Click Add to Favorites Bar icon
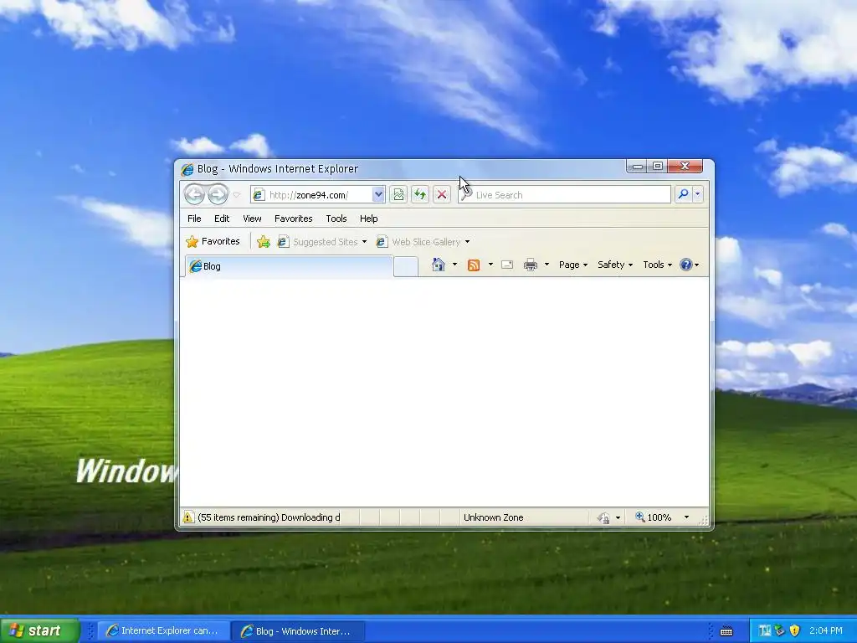857x643 pixels. [264, 242]
